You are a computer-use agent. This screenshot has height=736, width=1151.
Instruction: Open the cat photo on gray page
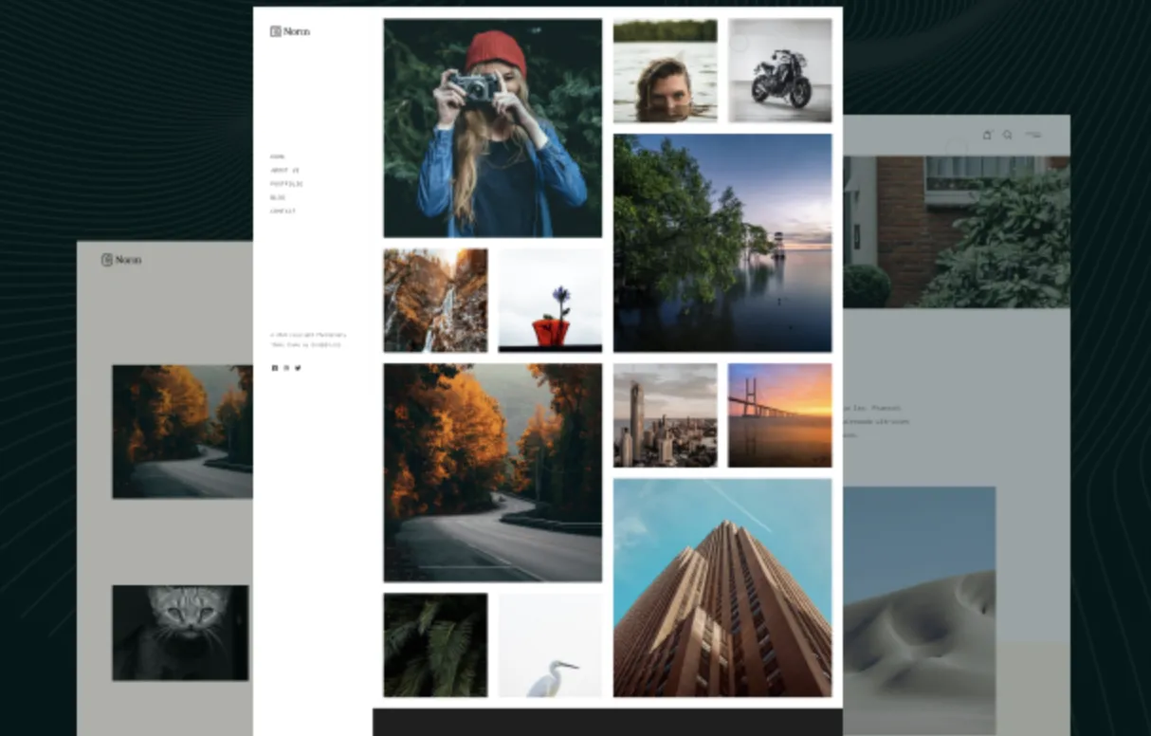click(180, 633)
